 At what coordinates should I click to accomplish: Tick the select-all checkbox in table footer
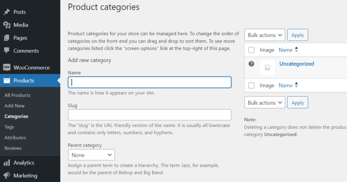(x=251, y=85)
